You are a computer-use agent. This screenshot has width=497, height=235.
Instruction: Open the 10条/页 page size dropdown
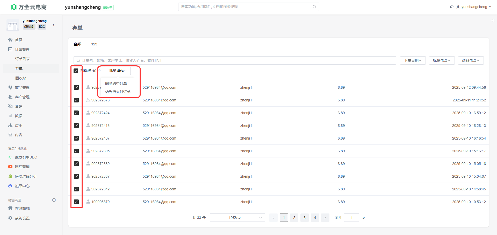(x=237, y=218)
